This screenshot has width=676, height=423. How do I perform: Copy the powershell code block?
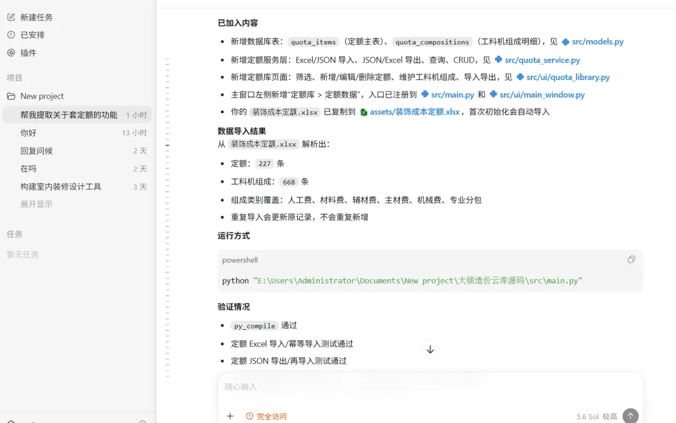point(631,260)
